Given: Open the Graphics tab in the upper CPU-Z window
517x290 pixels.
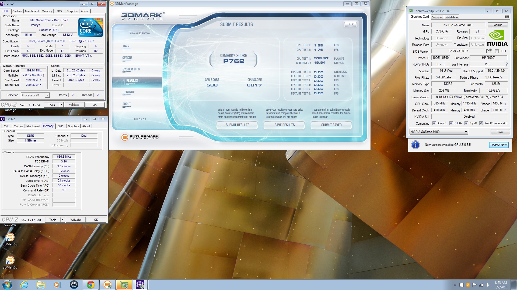Looking at the screenshot, I should [x=72, y=11].
